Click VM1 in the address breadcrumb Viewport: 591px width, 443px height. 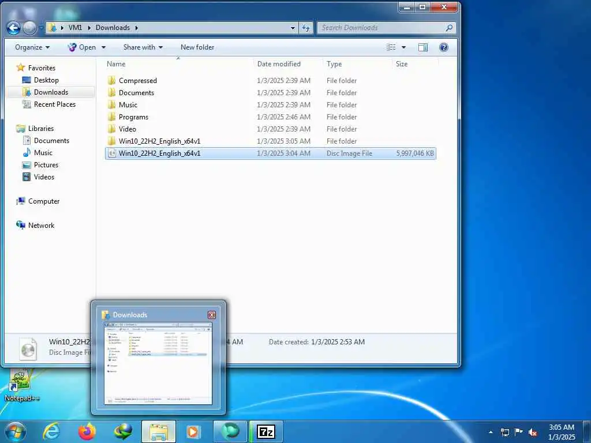[x=75, y=28]
